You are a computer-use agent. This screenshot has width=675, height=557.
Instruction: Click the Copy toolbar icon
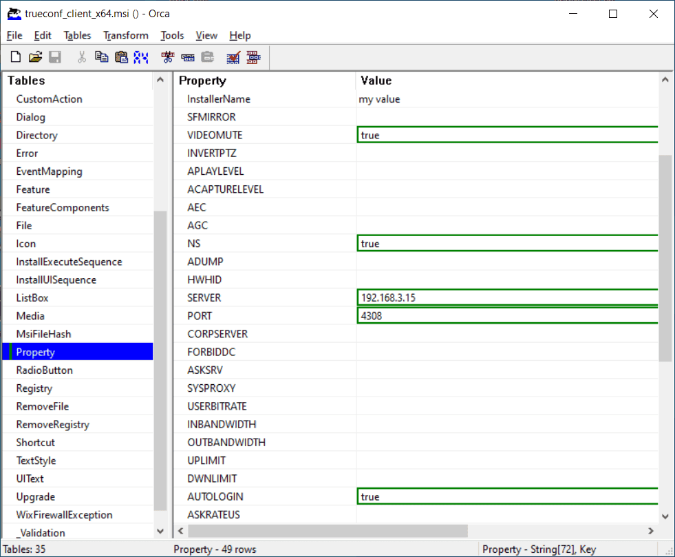point(102,57)
